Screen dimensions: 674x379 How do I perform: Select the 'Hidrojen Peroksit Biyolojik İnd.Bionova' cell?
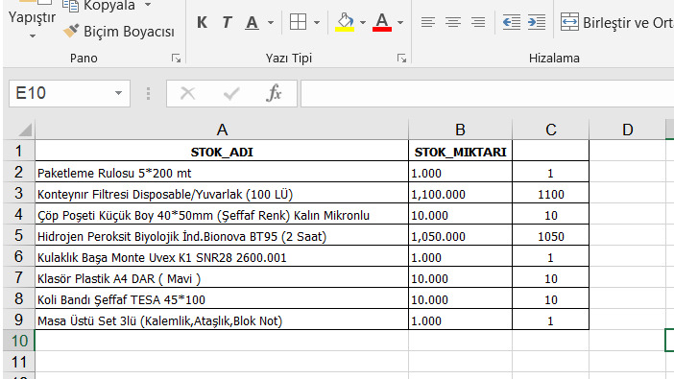pyautogui.click(x=222, y=235)
